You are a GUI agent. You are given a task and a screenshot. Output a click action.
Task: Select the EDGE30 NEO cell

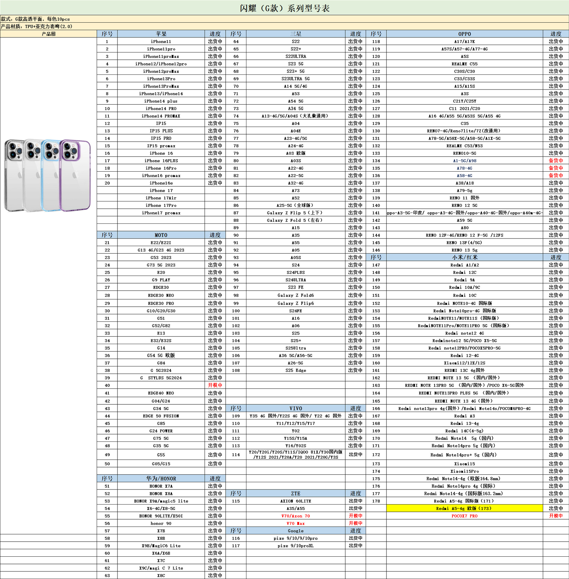coord(161,295)
